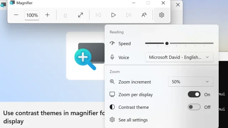This screenshot has width=228, height=128.
Task: Click the Maximize button of Magnifier window
Action: tap(148, 3)
